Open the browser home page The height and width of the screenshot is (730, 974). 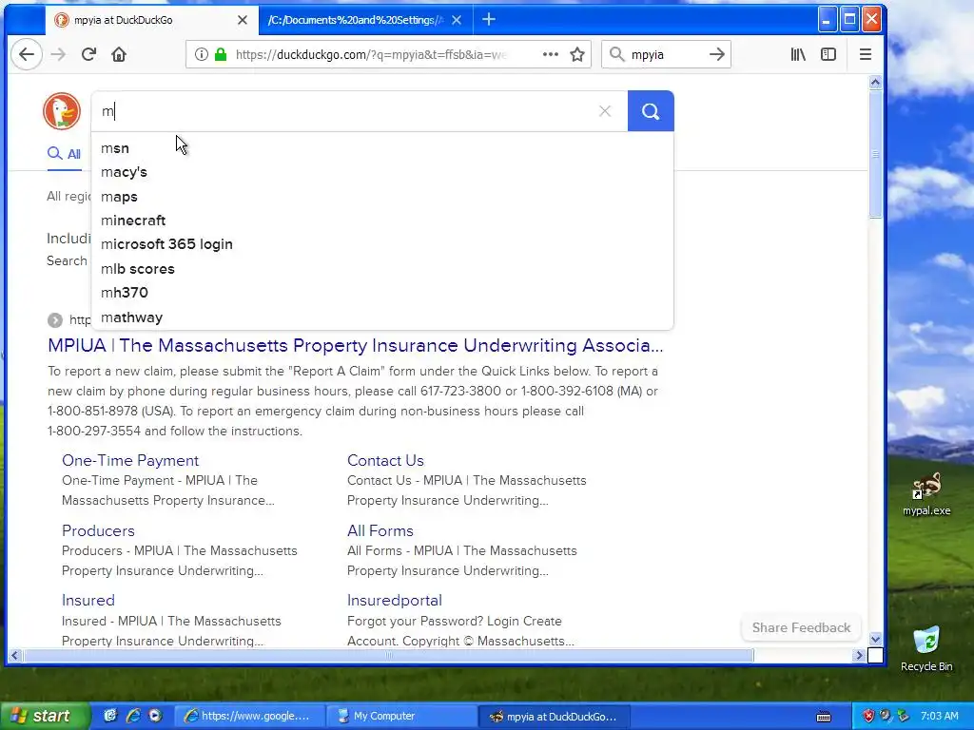tap(119, 54)
